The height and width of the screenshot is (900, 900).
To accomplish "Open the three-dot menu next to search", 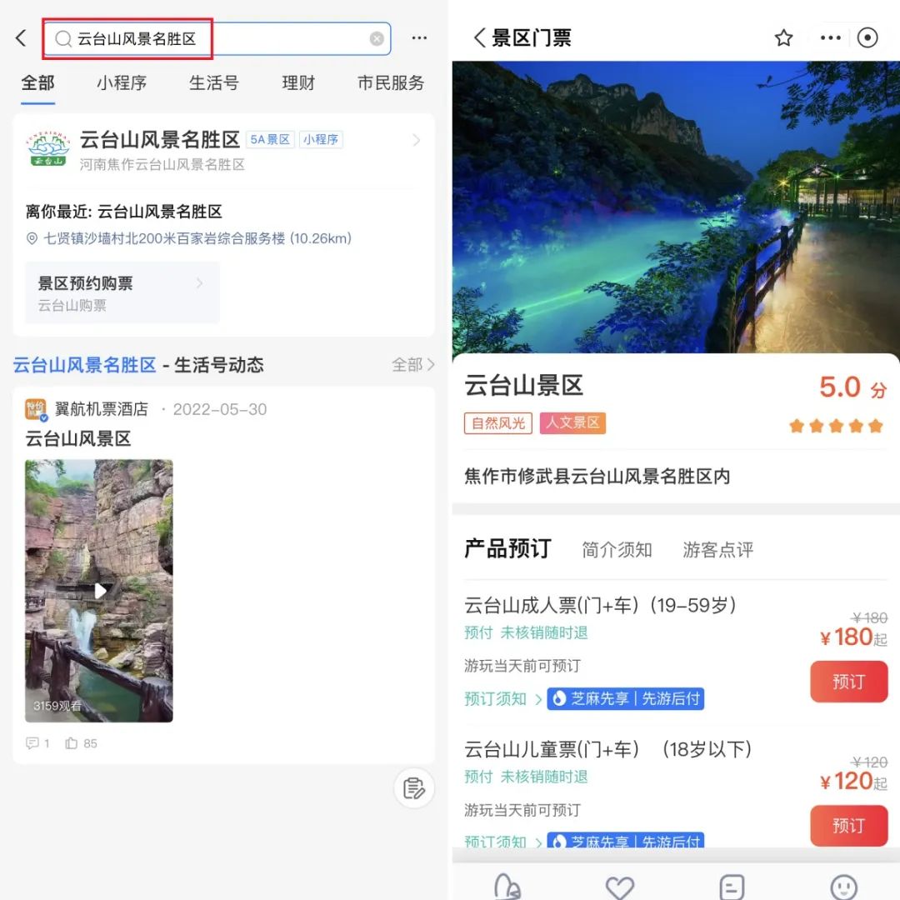I will 419,38.
